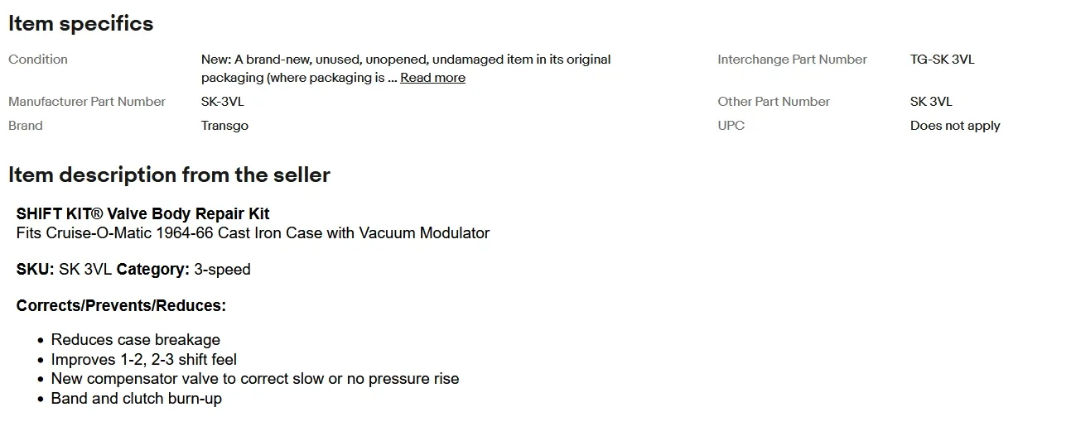Click the Category: 3-speed text
This screenshot has height=431, width=1076.
[x=184, y=270]
